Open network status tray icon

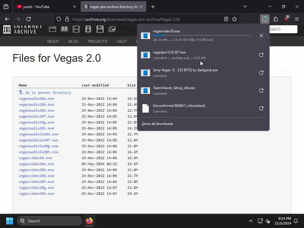coord(260,221)
